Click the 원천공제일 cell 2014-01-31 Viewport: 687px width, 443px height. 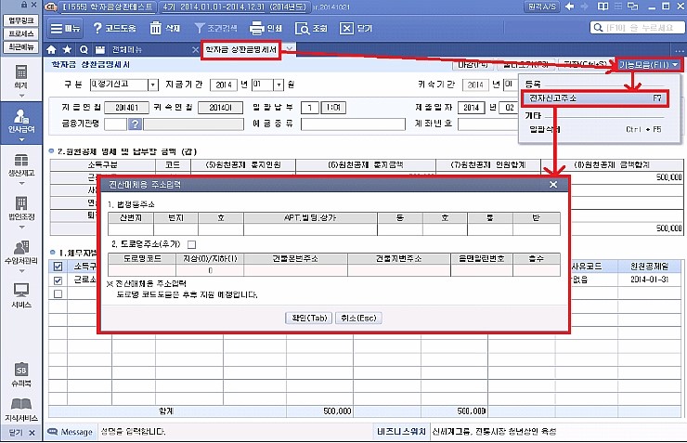pyautogui.click(x=649, y=280)
